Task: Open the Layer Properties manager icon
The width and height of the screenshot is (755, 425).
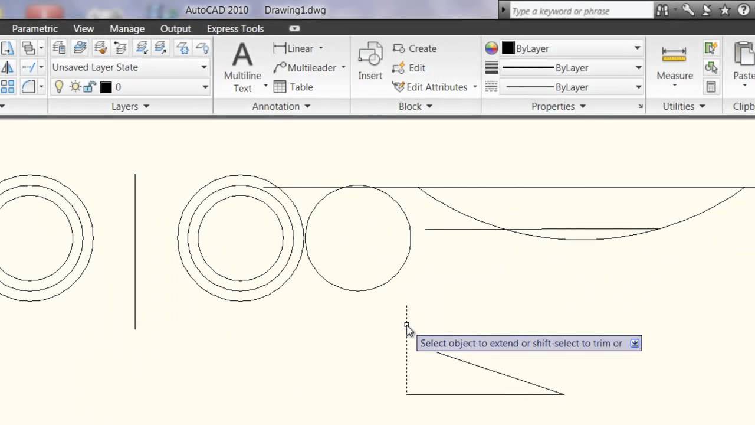Action: coord(59,48)
